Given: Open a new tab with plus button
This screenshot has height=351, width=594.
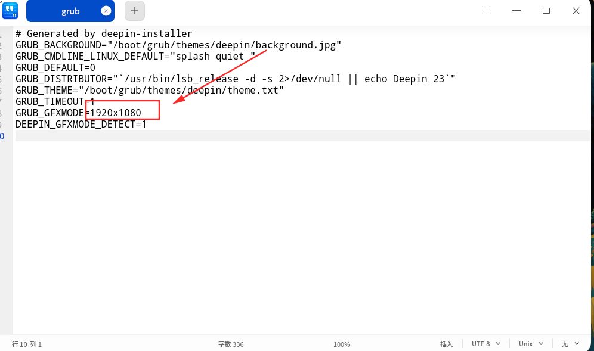Looking at the screenshot, I should click(x=134, y=11).
